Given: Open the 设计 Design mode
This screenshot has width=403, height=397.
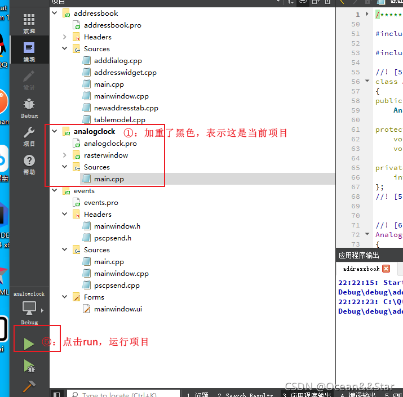Looking at the screenshot, I should 29,80.
